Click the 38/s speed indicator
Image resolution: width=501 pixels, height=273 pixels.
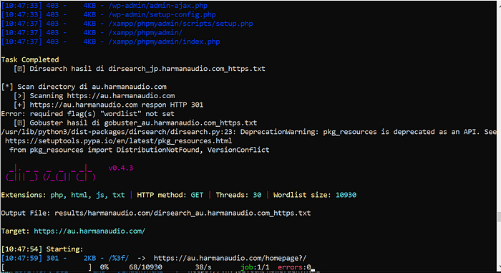203,267
